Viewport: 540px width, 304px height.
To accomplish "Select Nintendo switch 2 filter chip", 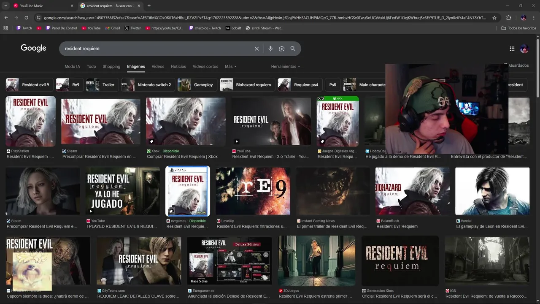I will pyautogui.click(x=148, y=85).
